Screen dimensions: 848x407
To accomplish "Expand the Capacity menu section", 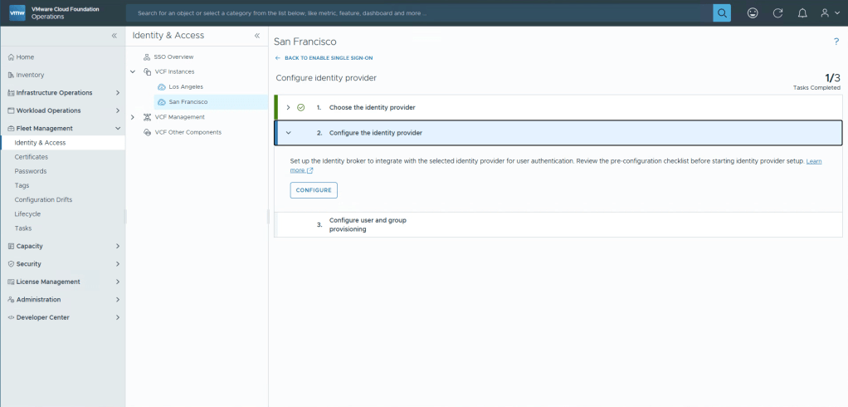I will (117, 246).
